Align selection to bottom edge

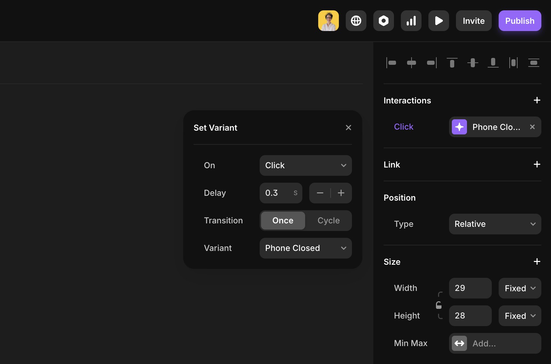pos(493,63)
